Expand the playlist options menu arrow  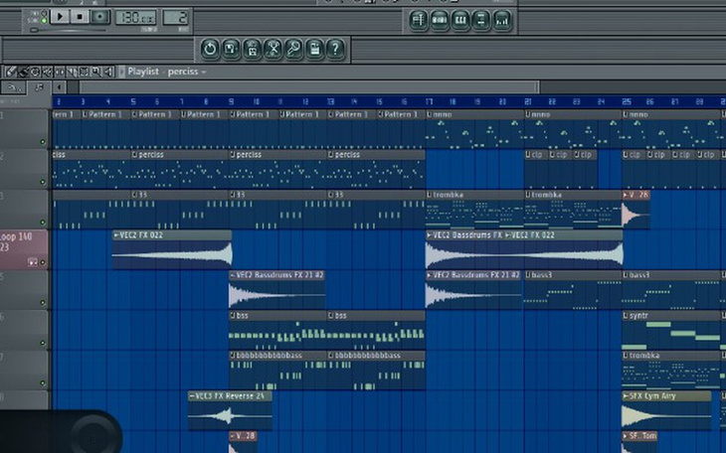coord(121,72)
